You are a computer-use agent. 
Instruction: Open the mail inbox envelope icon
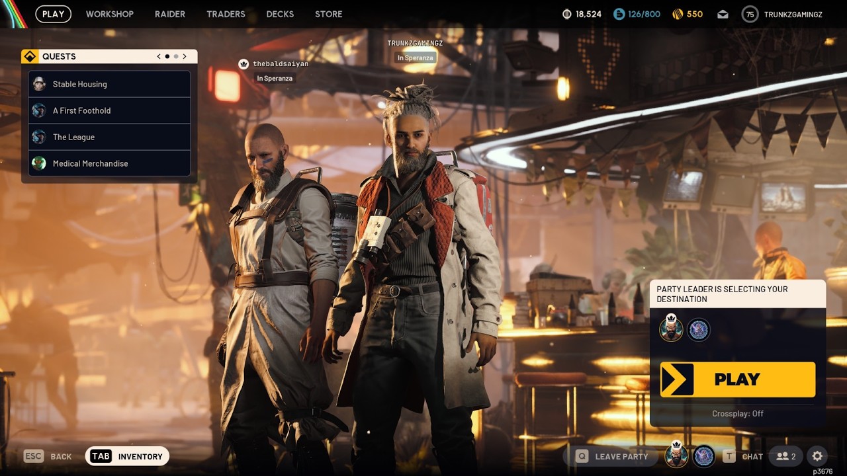(723, 14)
